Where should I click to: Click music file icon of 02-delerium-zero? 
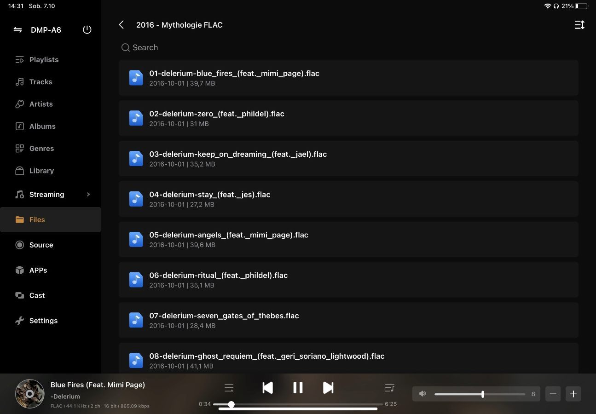coord(136,118)
